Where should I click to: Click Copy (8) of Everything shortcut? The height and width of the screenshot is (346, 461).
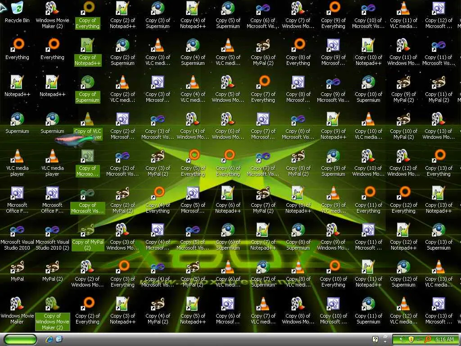tap(298, 52)
